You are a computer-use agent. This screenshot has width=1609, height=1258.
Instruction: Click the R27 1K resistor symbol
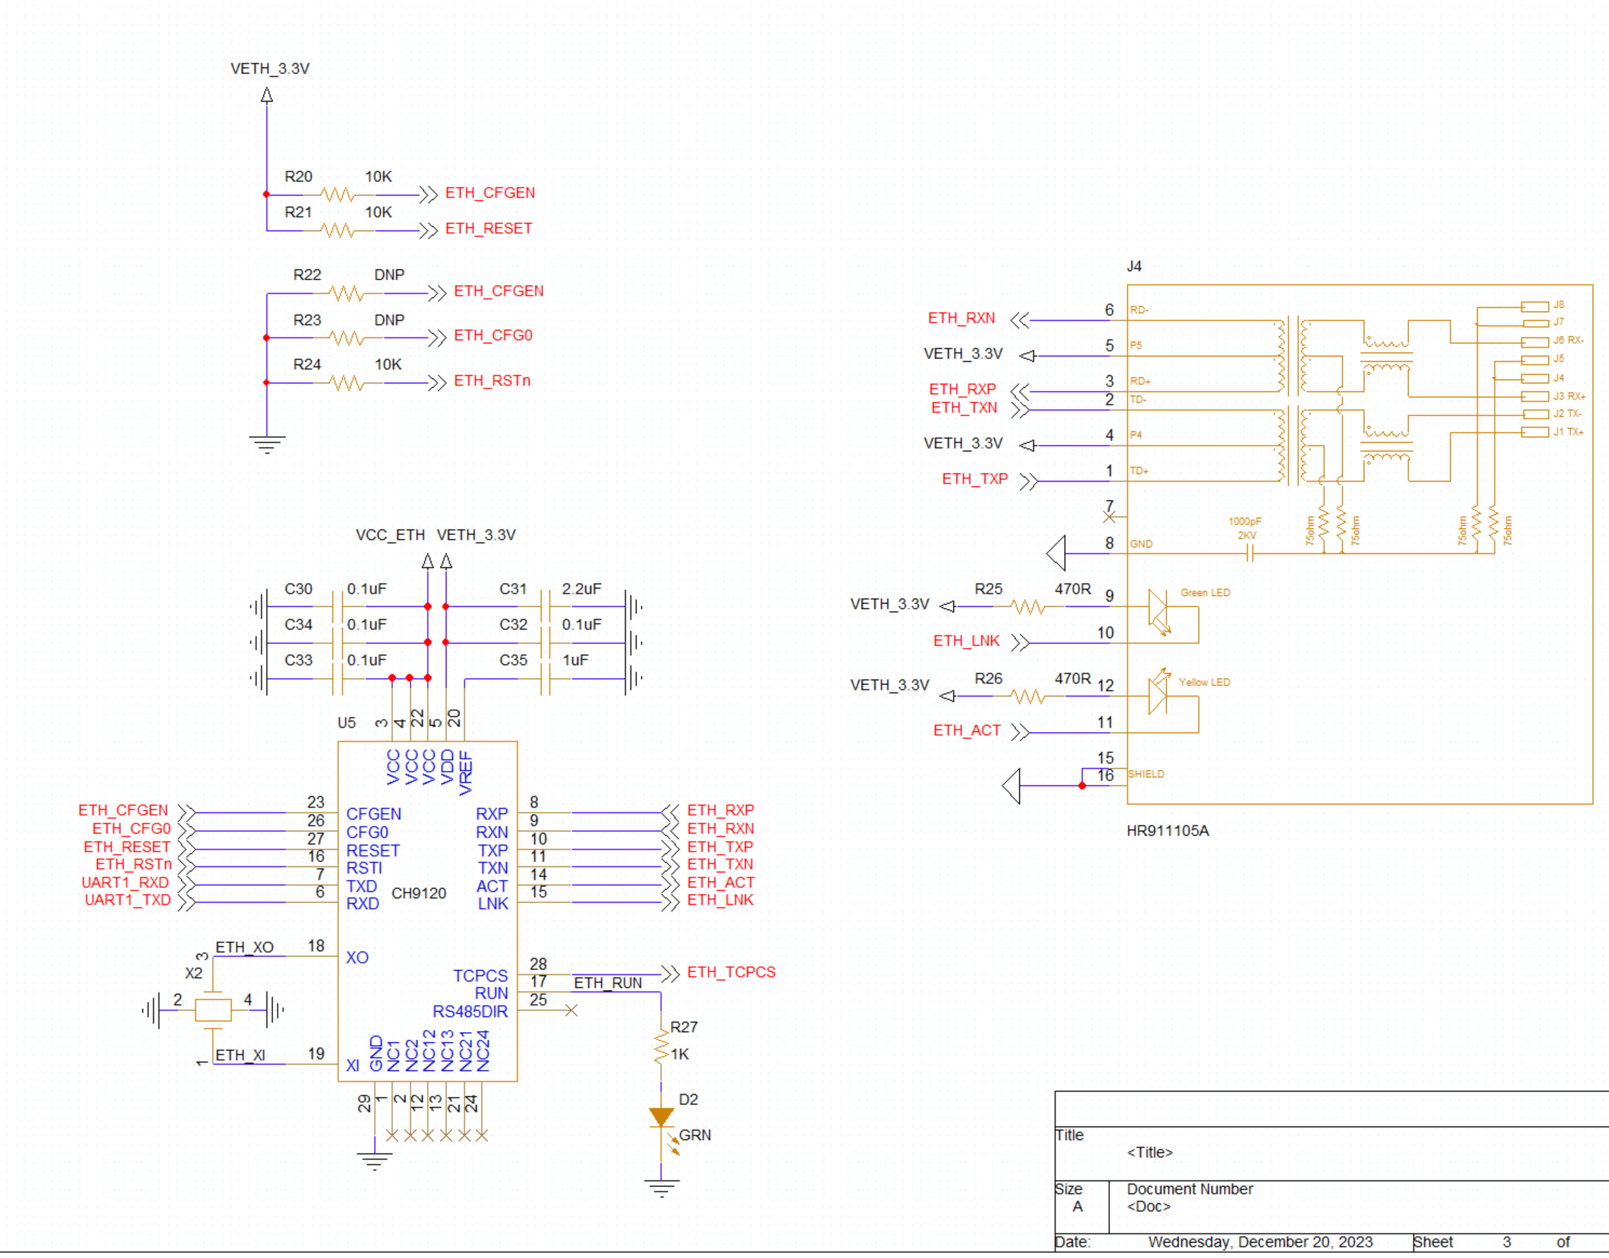[x=661, y=1046]
